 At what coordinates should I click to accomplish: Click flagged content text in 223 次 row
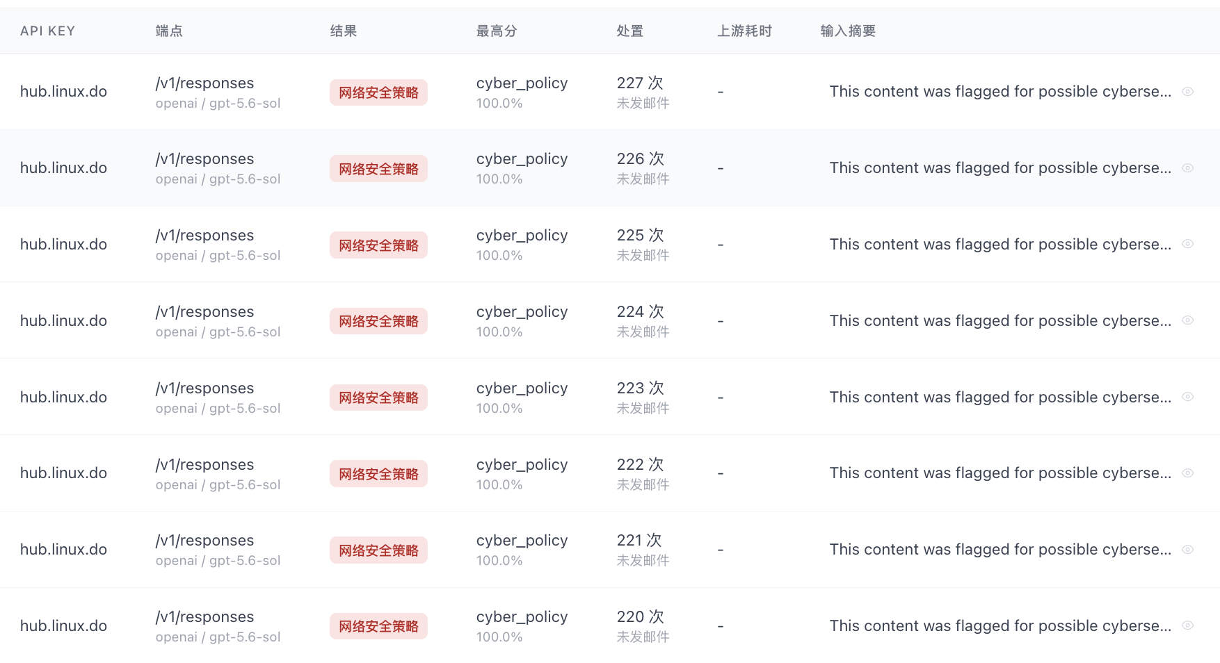pos(1000,398)
